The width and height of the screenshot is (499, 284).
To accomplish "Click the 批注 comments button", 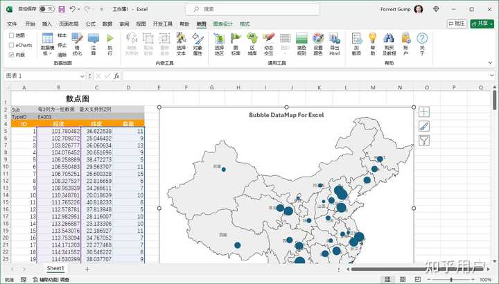I will (457, 24).
